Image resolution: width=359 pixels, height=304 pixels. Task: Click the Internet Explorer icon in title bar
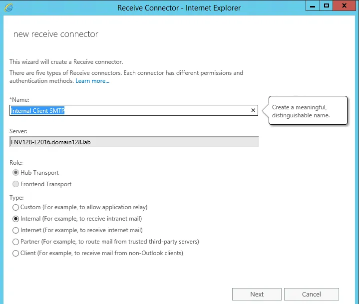(8, 7)
